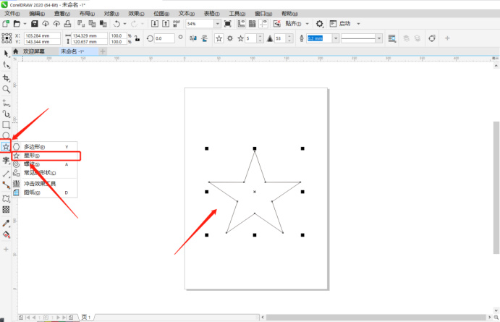The height and width of the screenshot is (322, 500).
Task: Open the Help menu
Action: click(x=289, y=14)
